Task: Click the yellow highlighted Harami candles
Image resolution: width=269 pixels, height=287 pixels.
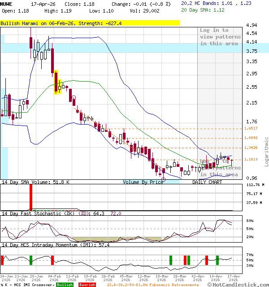Action: click(57, 83)
